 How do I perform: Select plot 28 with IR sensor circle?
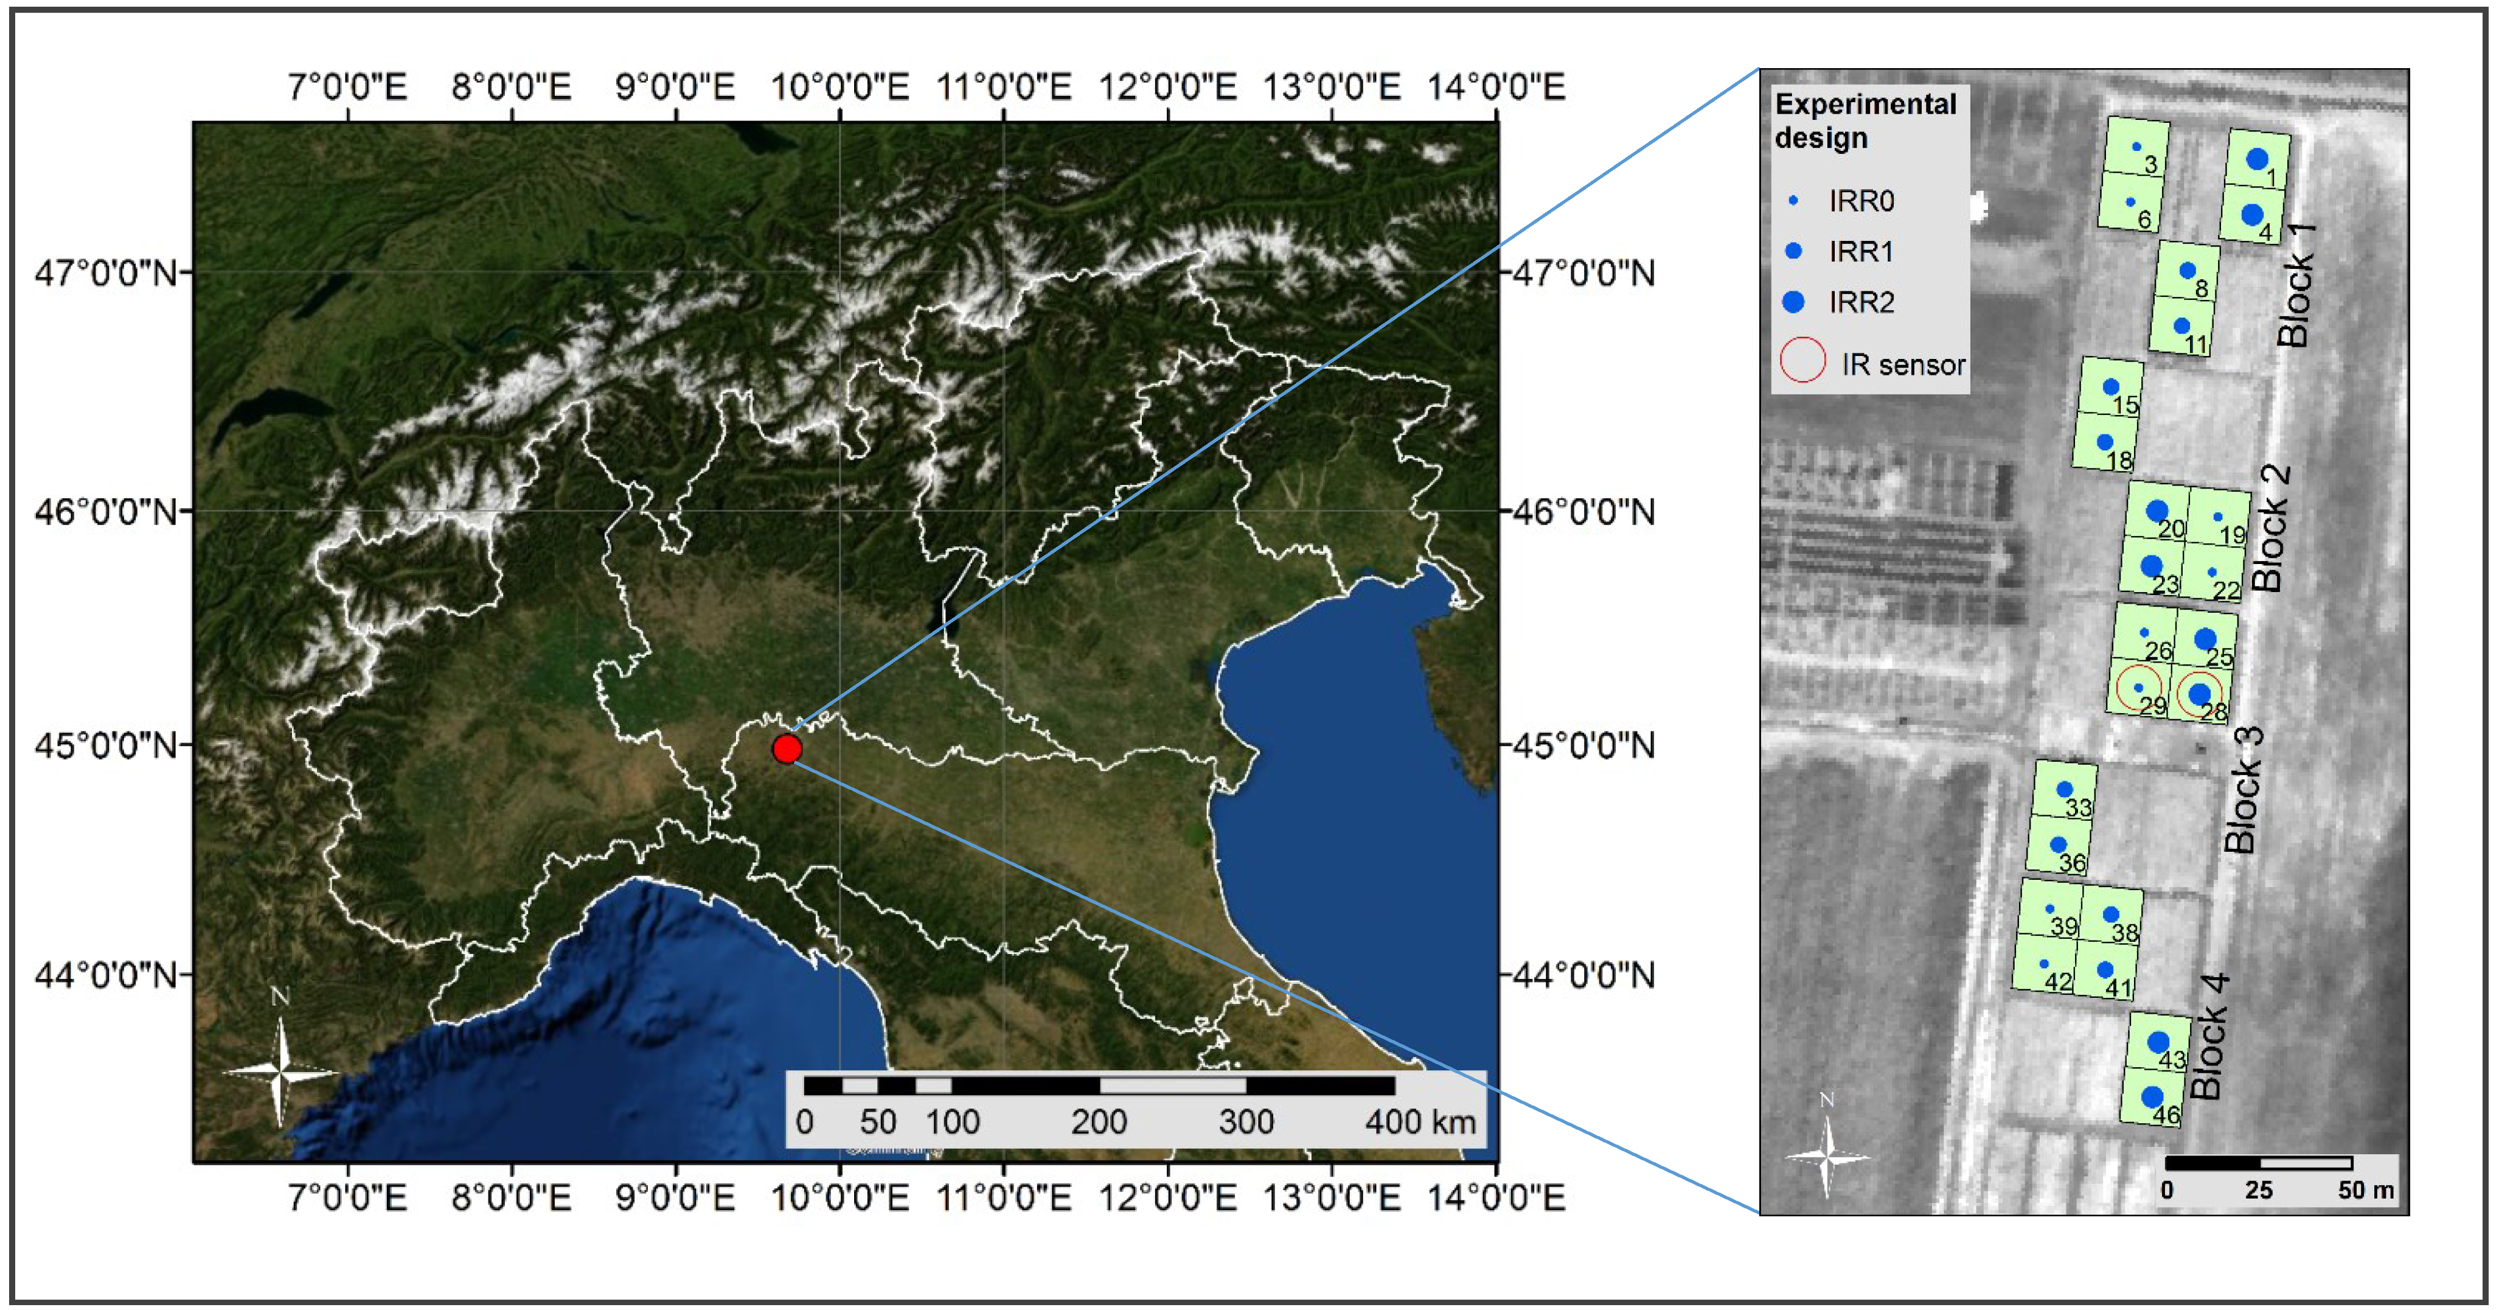point(2199,693)
